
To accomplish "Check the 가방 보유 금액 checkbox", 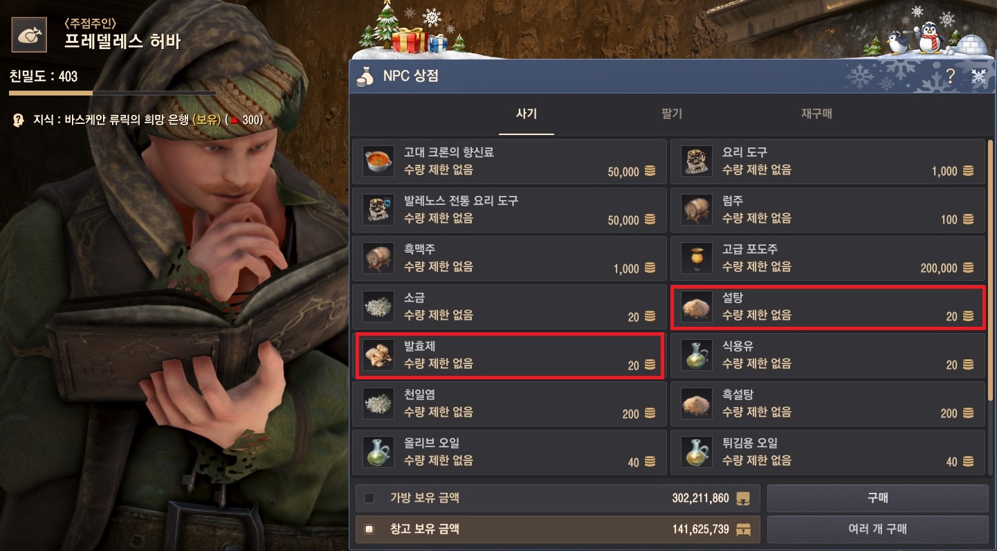I will [x=369, y=498].
